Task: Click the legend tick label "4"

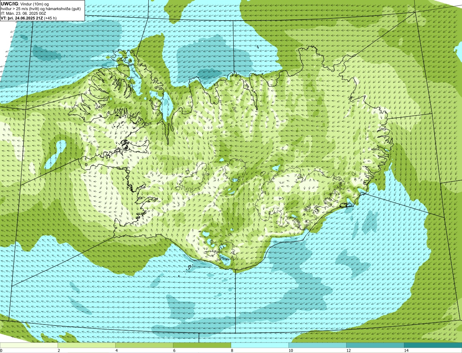Action: click(x=116, y=350)
